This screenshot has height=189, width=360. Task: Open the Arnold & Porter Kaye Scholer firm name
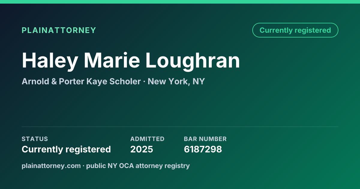(x=81, y=82)
